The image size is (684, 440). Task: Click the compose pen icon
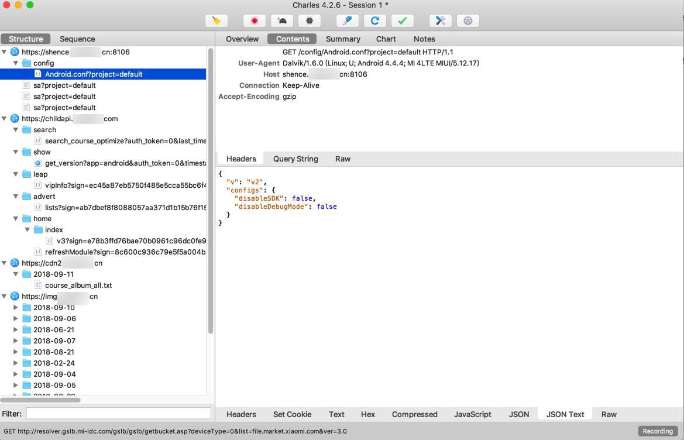click(x=348, y=21)
